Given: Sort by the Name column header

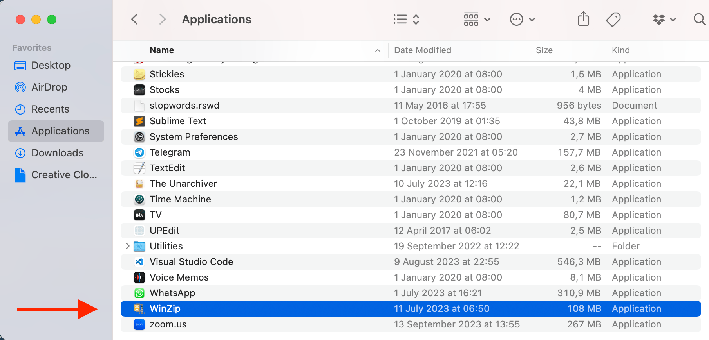Looking at the screenshot, I should point(162,50).
